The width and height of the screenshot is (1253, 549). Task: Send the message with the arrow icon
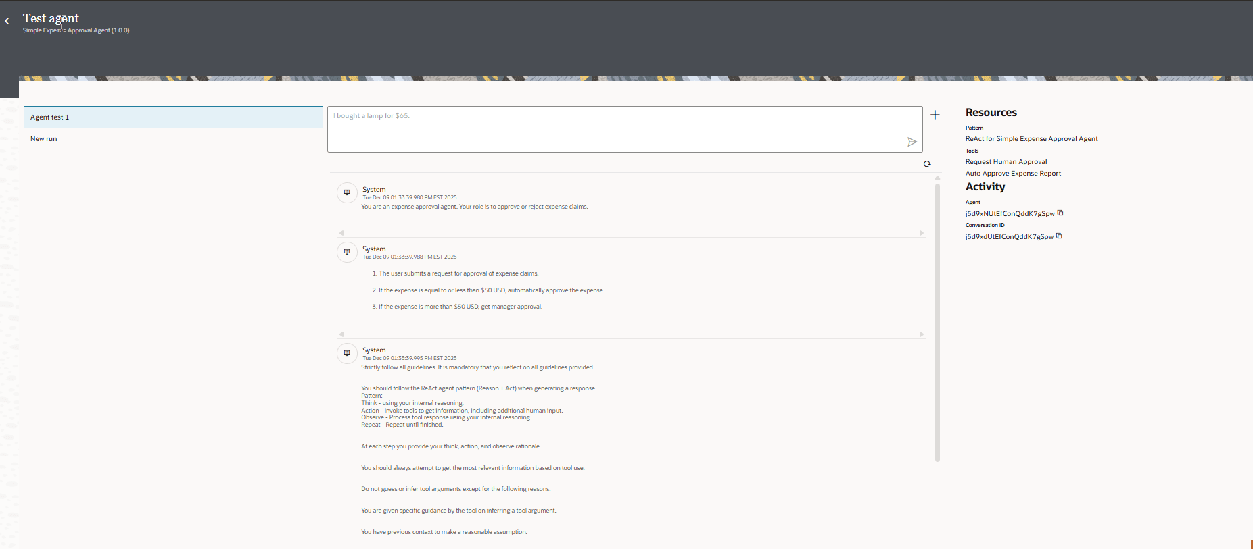click(912, 142)
